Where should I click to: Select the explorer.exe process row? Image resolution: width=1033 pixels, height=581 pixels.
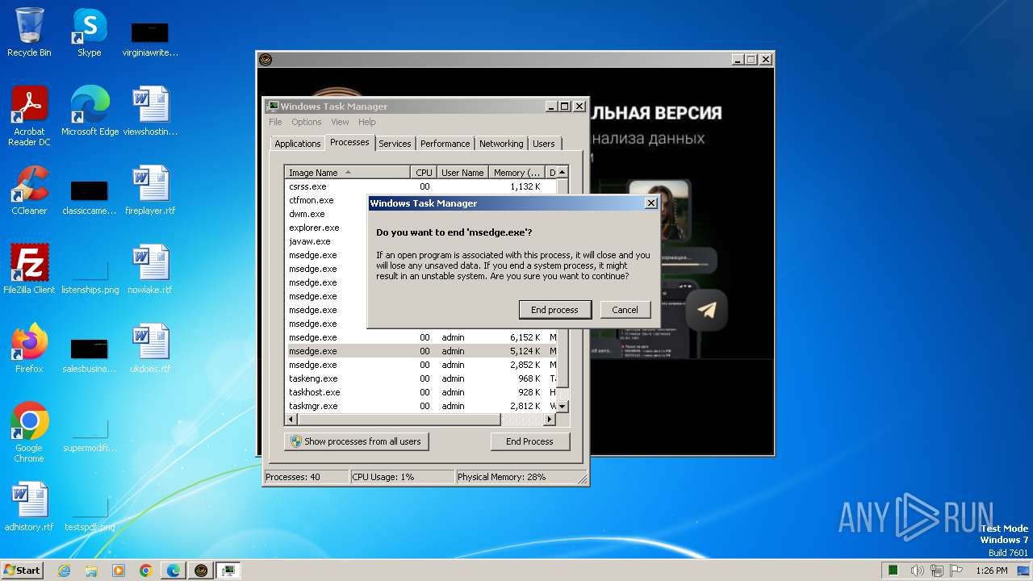[327, 228]
